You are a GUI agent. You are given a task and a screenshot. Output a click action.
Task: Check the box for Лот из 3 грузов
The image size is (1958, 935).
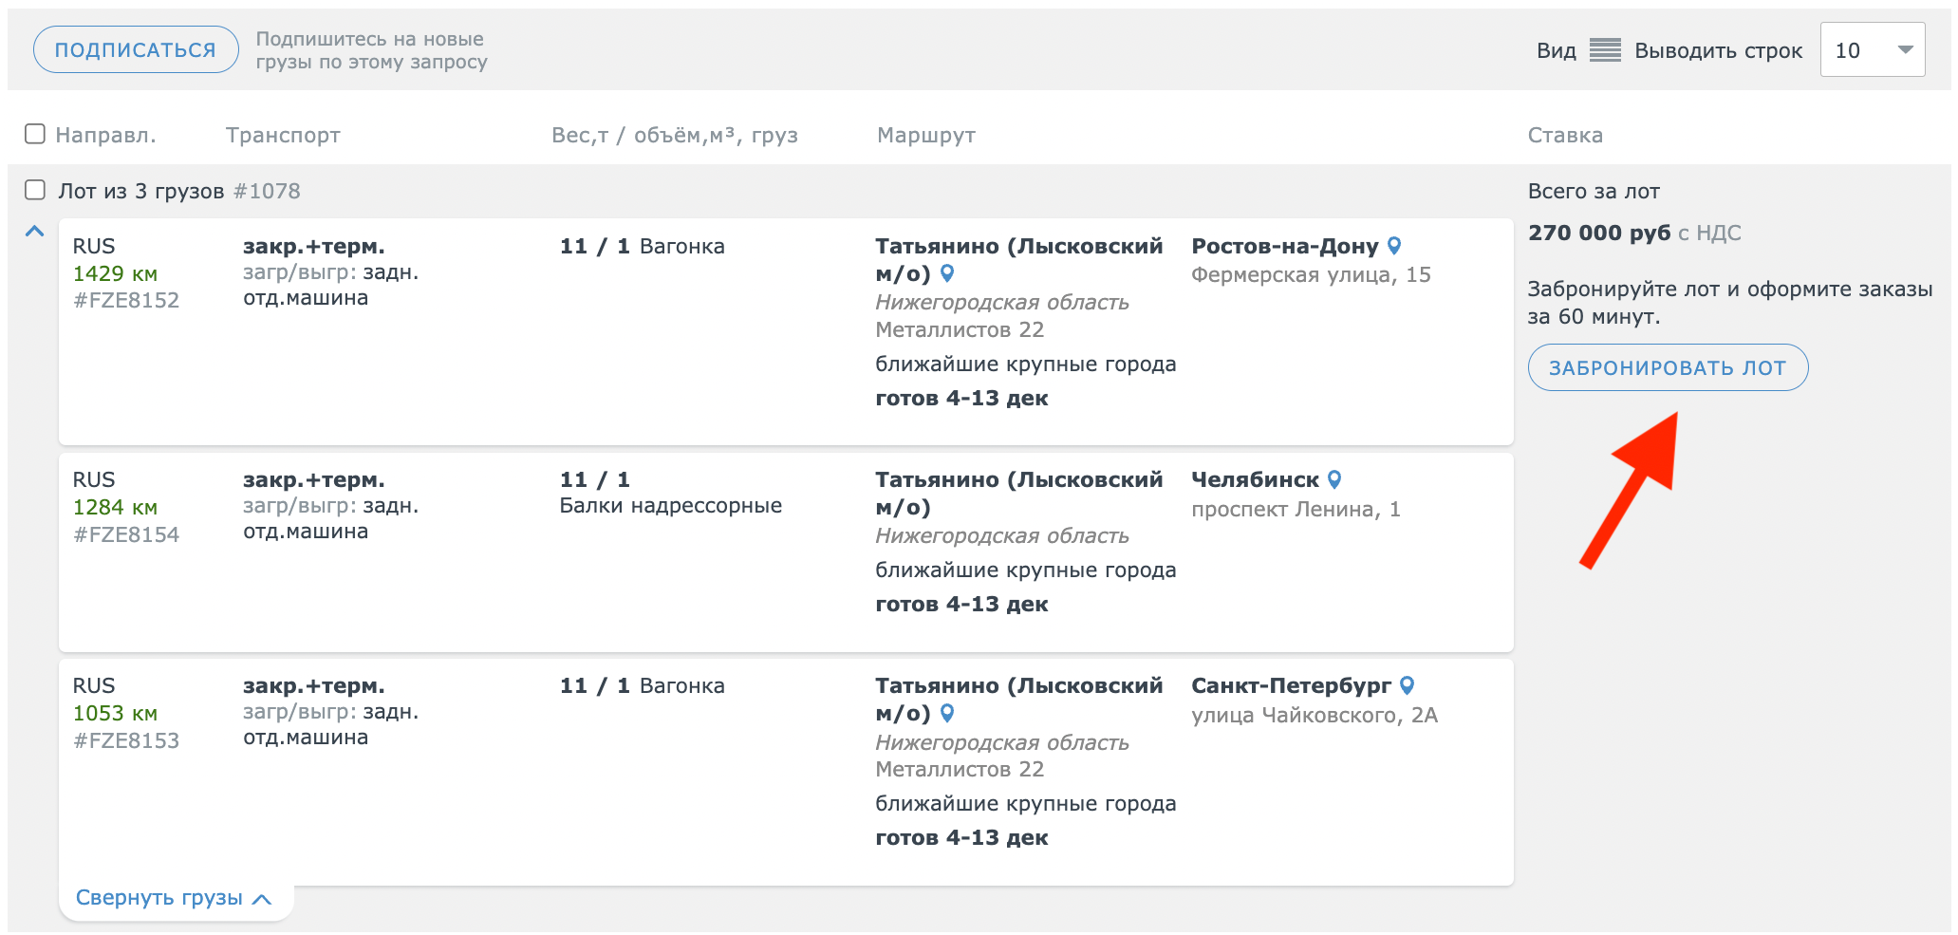tap(35, 190)
